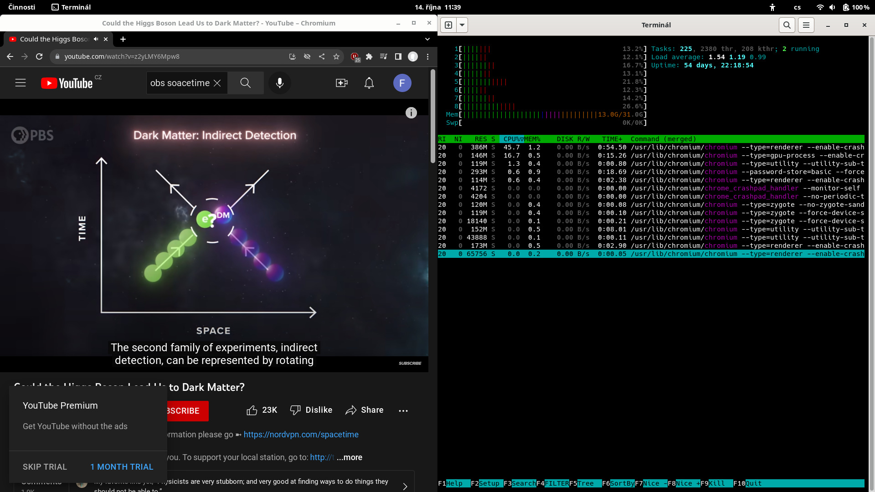Click the site lock icon in the address bar
Screen dimensions: 875x492
pos(57,56)
